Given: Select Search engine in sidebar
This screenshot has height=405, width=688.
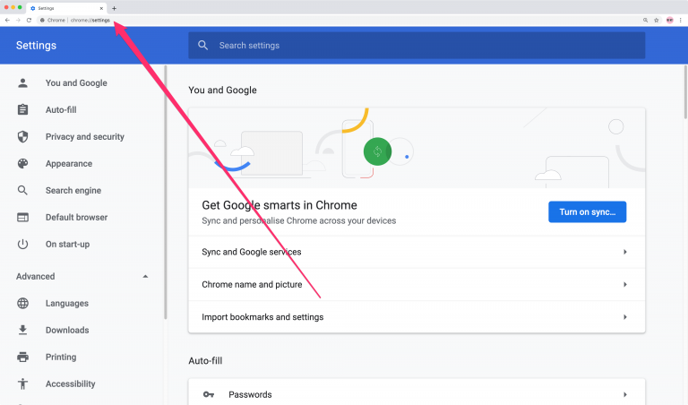Looking at the screenshot, I should pos(73,191).
